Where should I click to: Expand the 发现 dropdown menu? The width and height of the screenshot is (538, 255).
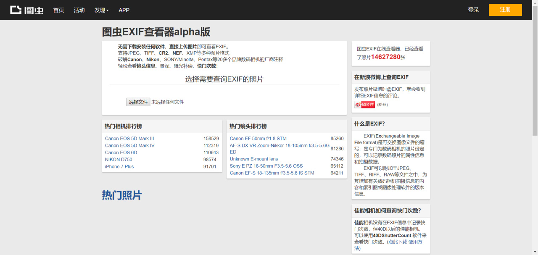(x=101, y=10)
